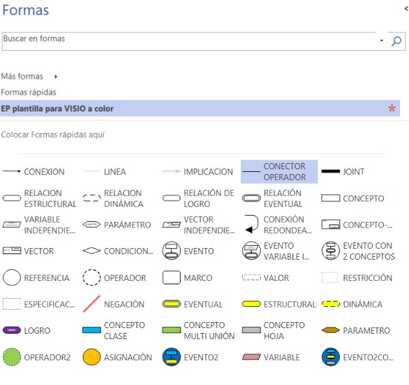Select the VALOR dashed rectangle shape
Image resolution: width=409 pixels, height=385 pixels.
265,277
